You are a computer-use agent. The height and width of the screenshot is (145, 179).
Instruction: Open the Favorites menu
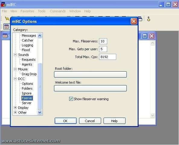tap(27, 11)
